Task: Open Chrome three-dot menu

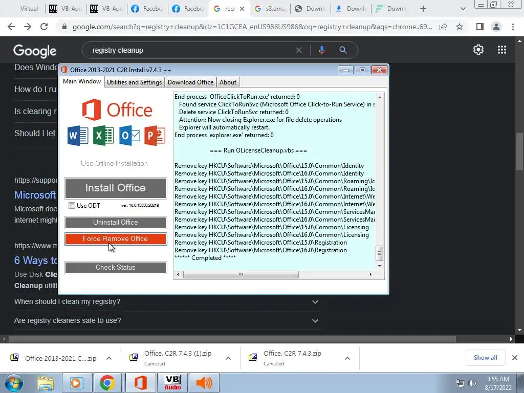Action: (x=513, y=27)
